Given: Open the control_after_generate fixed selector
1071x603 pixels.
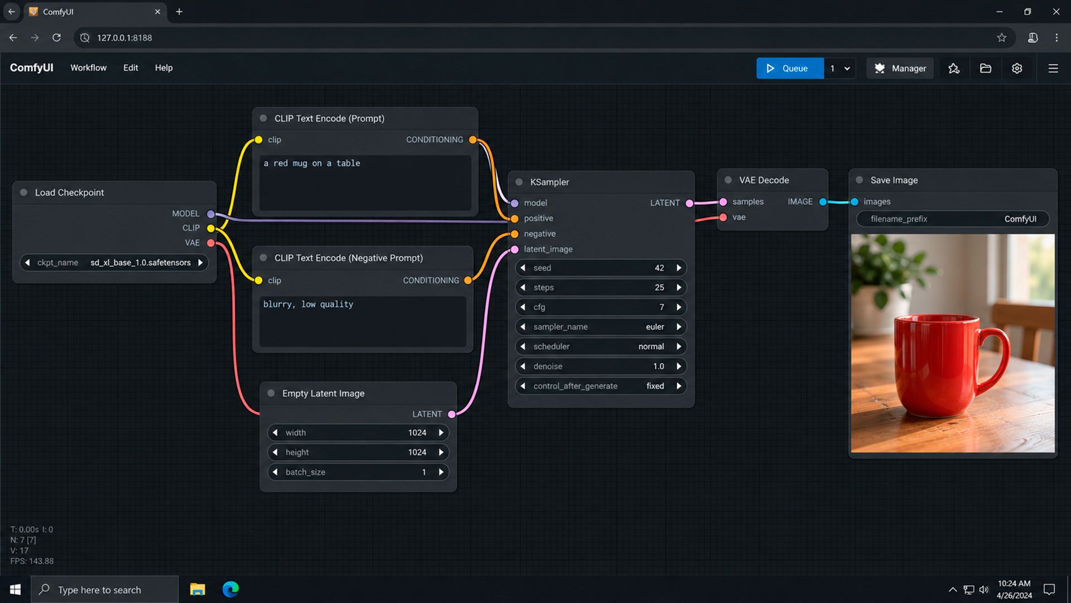Looking at the screenshot, I should (601, 386).
